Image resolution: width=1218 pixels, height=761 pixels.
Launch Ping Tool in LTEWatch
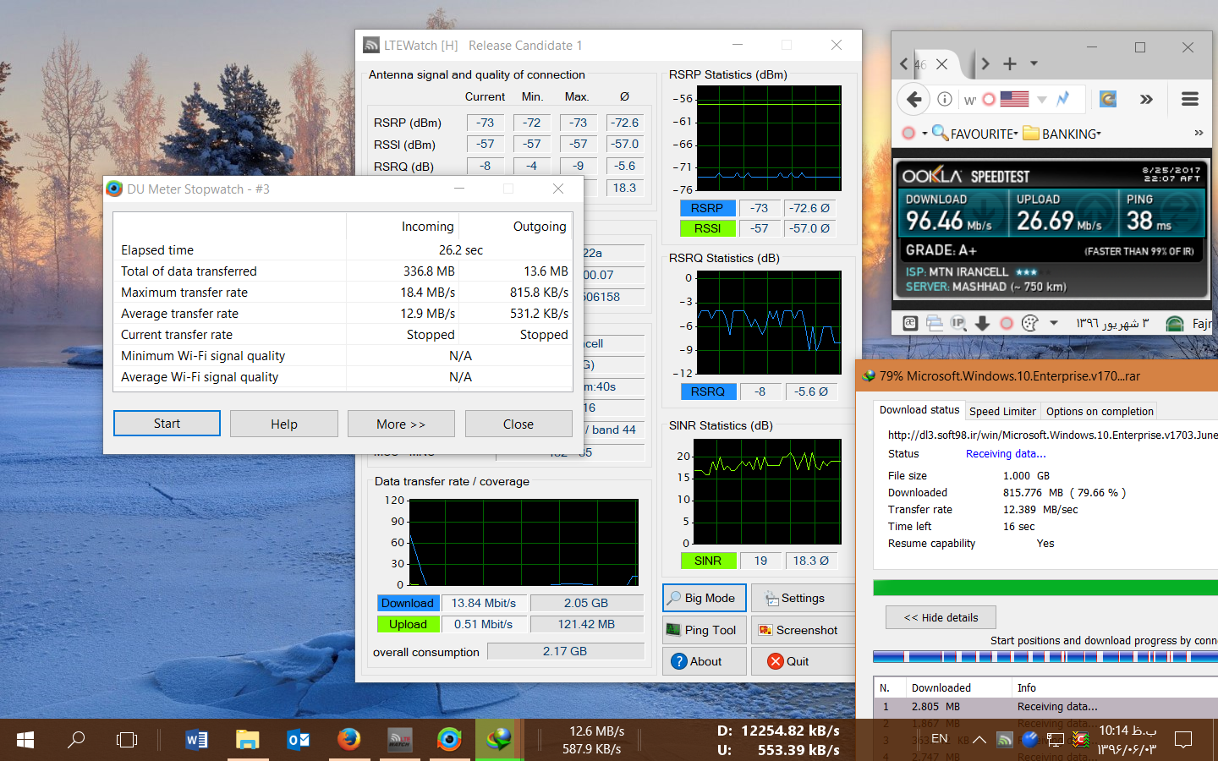click(705, 630)
